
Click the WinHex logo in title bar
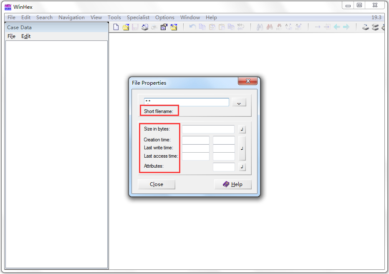[x=8, y=7]
